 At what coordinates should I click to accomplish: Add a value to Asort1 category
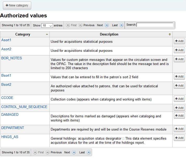pos(179,41)
